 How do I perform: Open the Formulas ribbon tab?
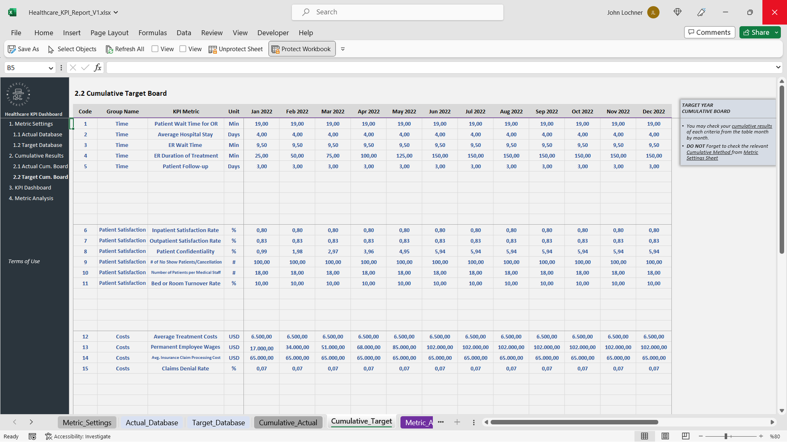152,33
